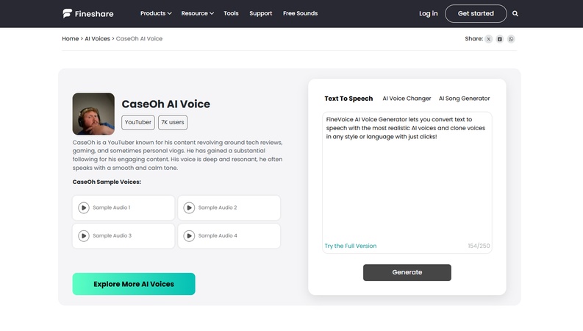Click the CaseOh Sample Voices label

tap(107, 182)
